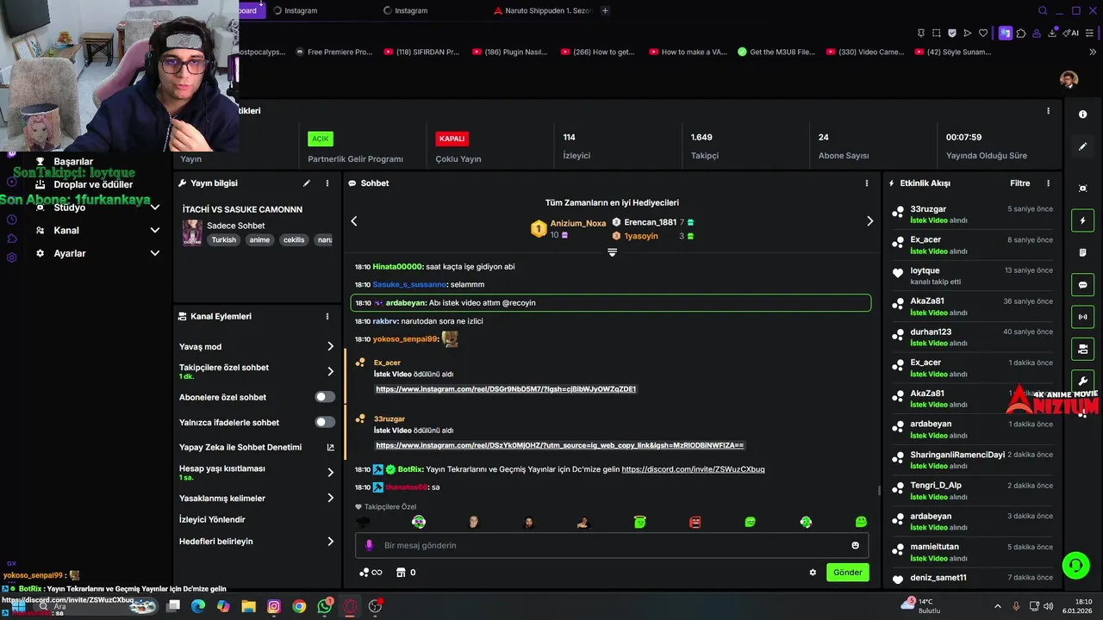The image size is (1103, 620).
Task: Open Sohbet panel three-dot menu
Action: coord(867,183)
